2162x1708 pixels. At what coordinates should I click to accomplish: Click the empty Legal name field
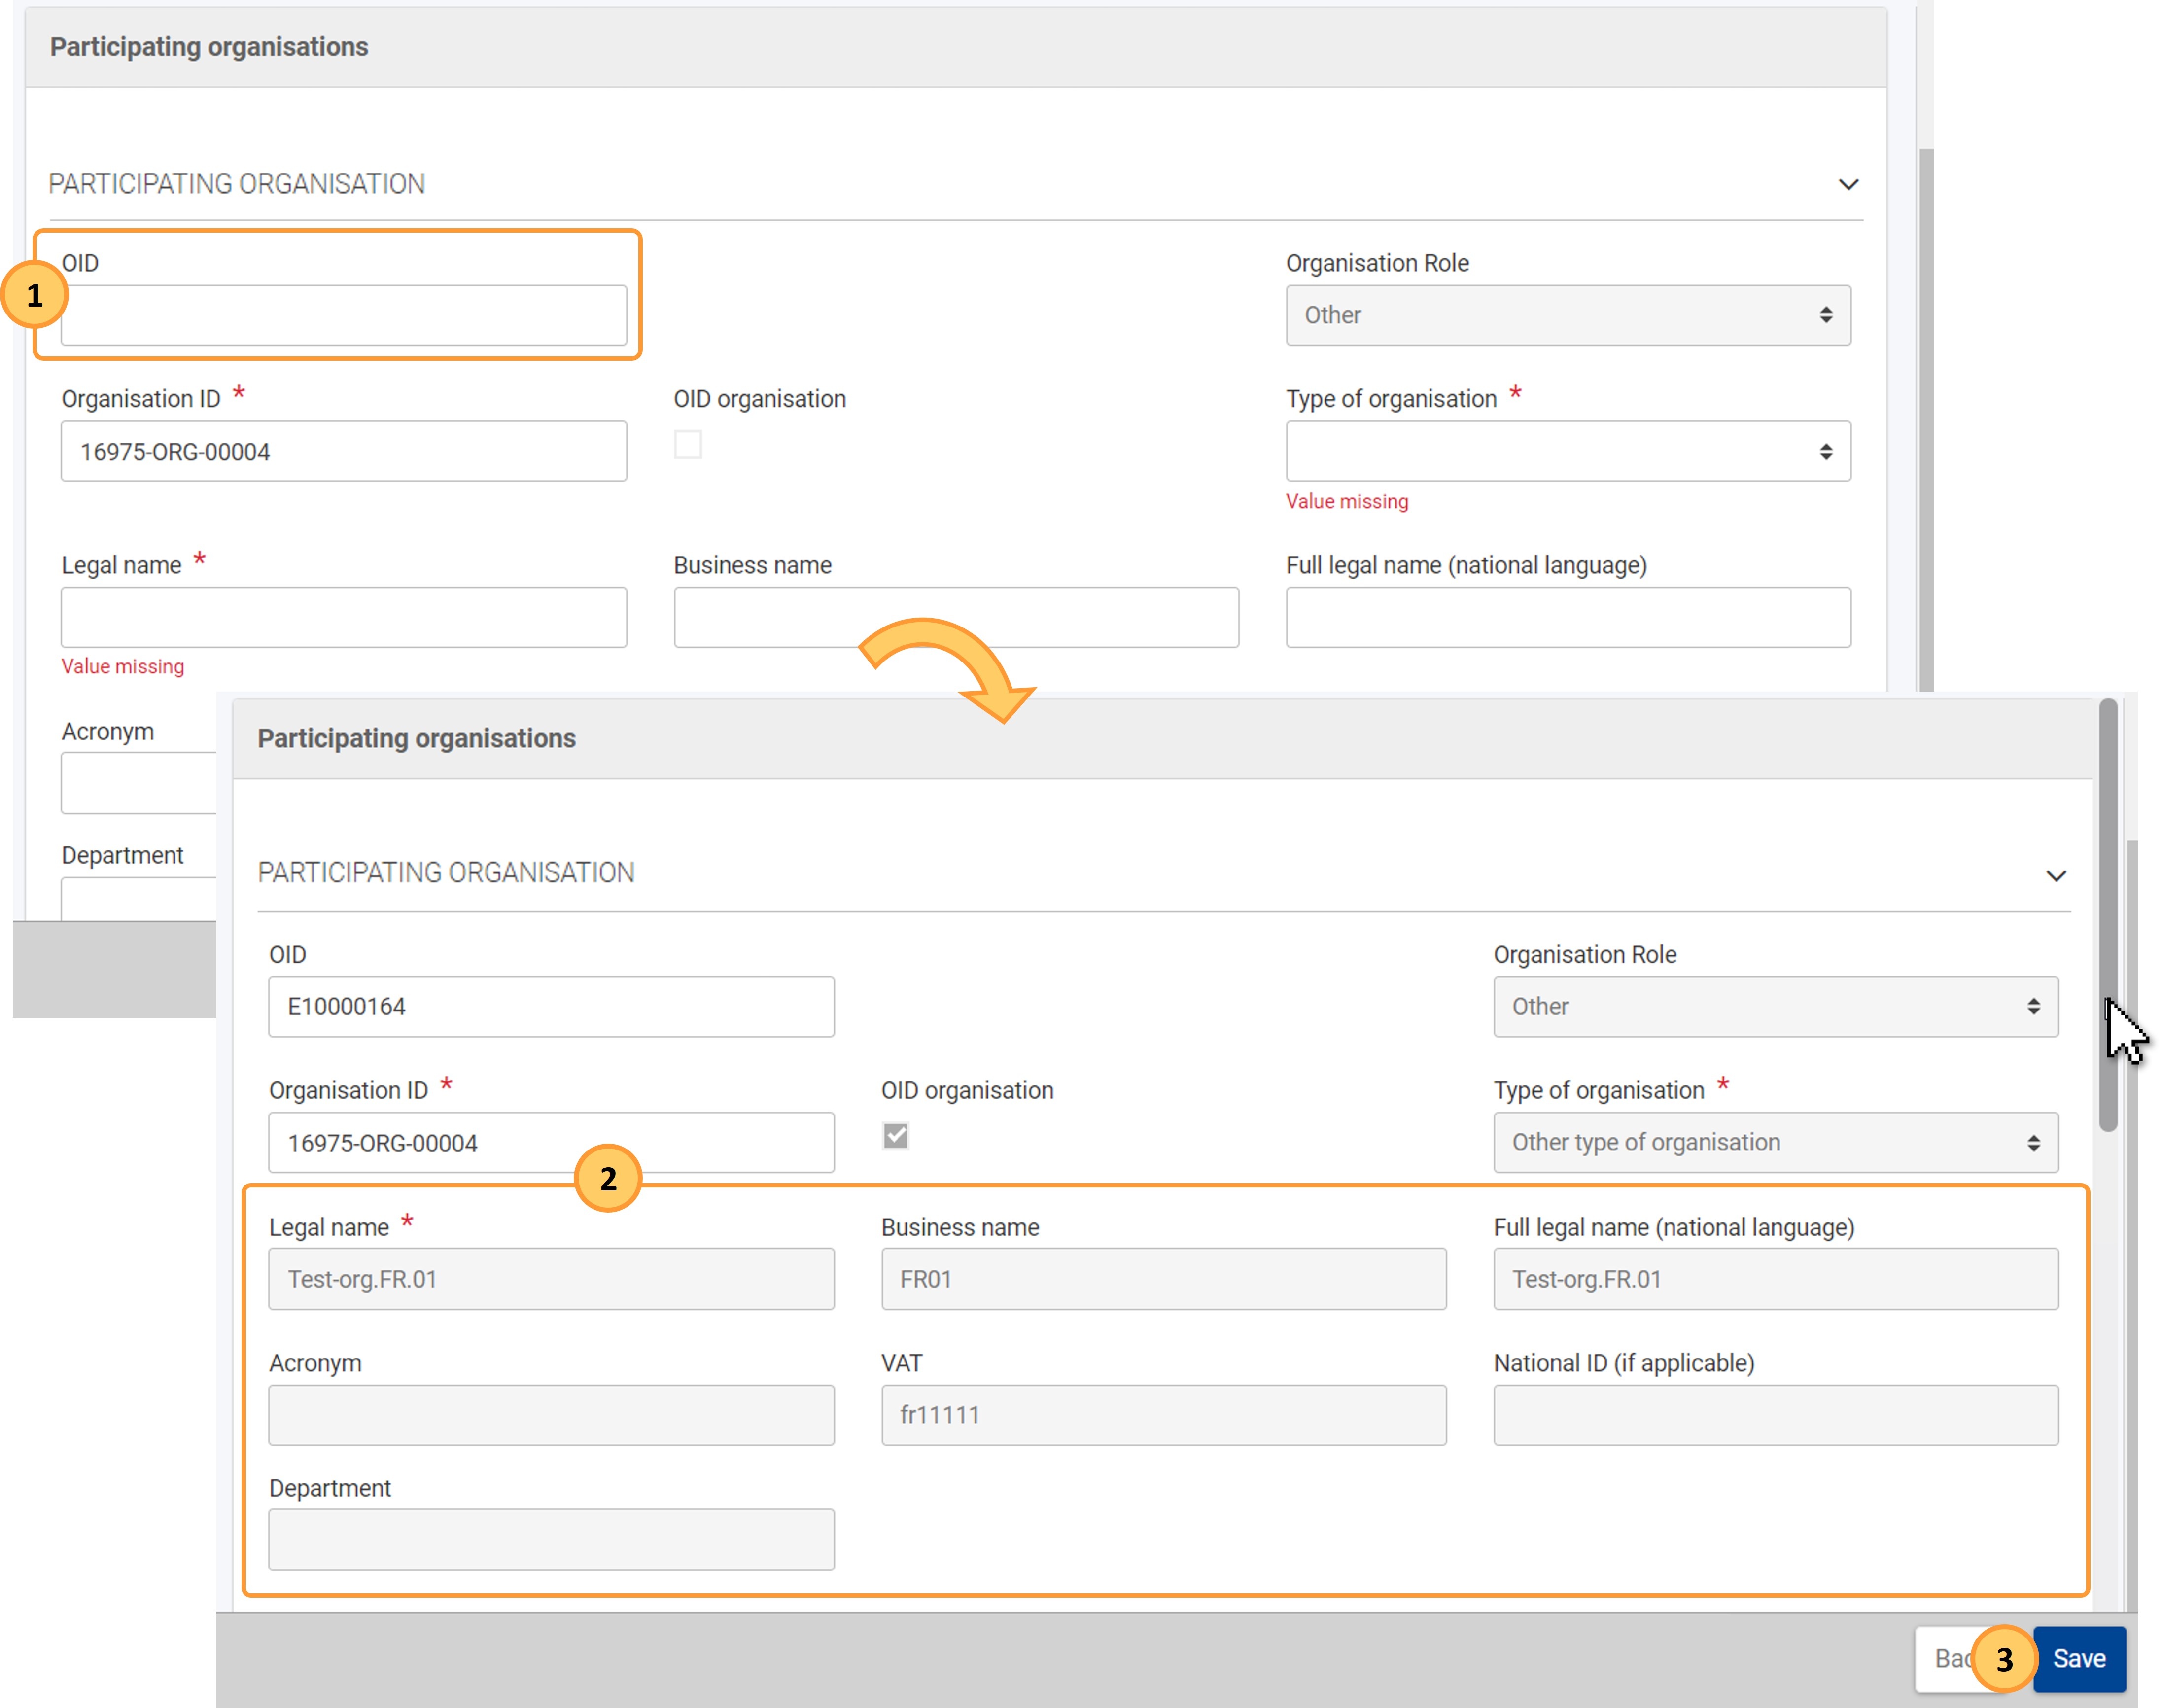343,617
